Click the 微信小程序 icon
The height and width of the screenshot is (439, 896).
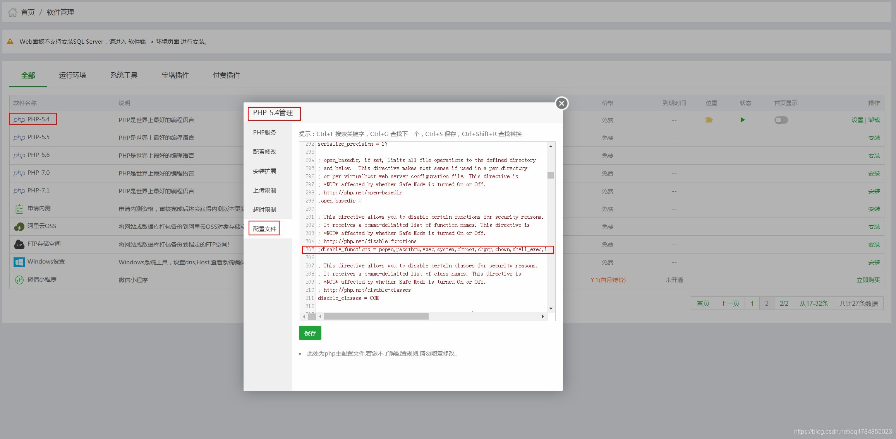pos(19,280)
